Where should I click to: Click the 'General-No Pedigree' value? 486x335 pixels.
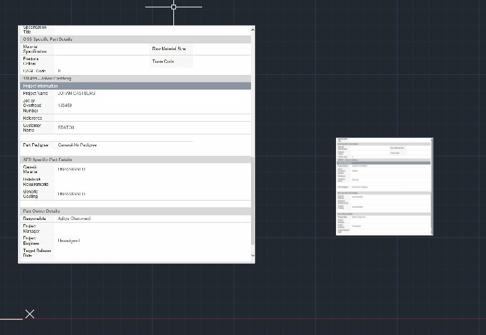(x=77, y=145)
